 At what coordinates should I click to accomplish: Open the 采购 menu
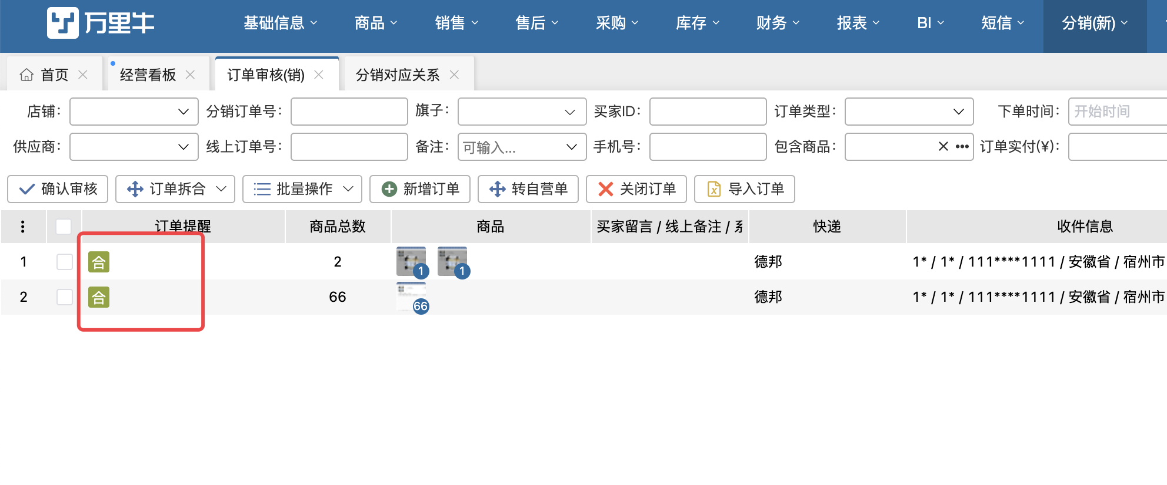point(617,23)
